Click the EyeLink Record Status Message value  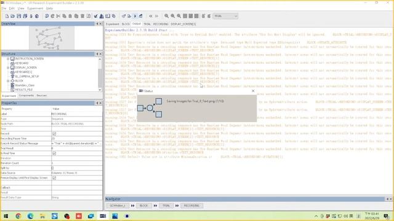(x=77, y=143)
